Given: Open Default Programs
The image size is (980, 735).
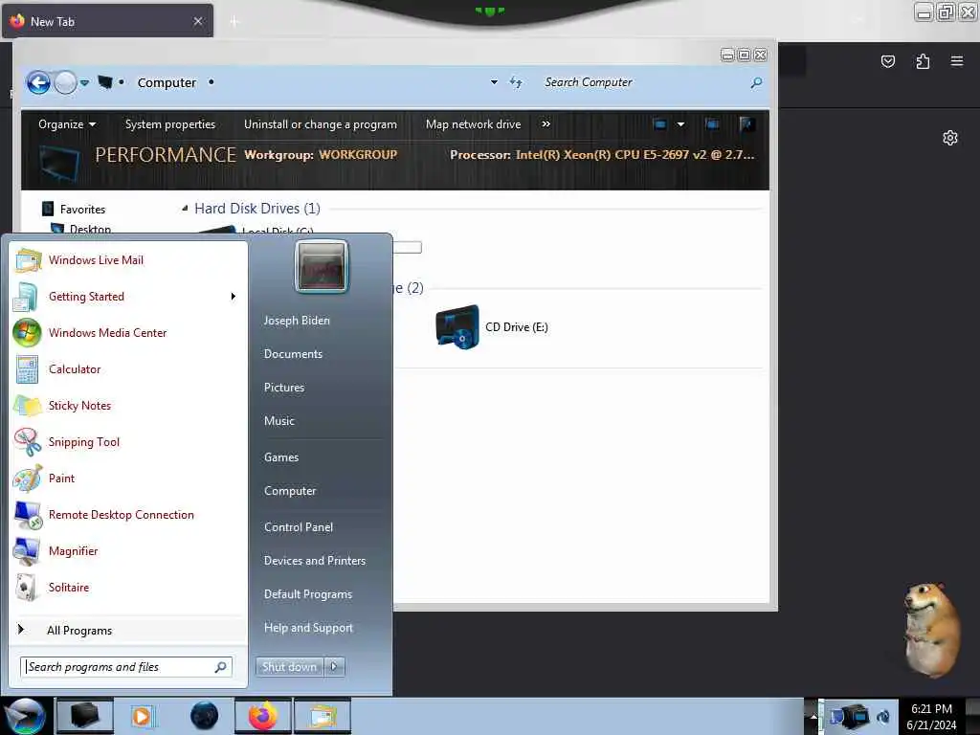Looking at the screenshot, I should (308, 593).
